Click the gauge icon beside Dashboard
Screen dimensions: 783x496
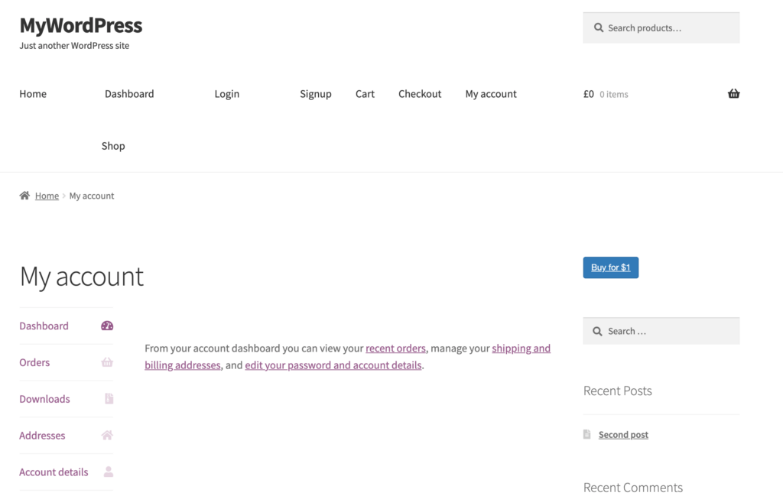(x=107, y=326)
